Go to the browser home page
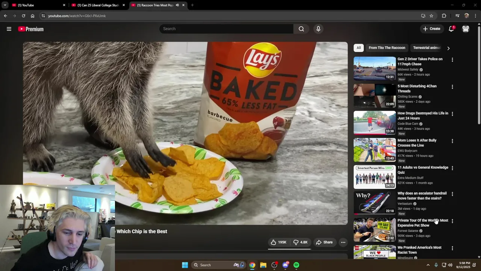Screen dimensions: 481x271 tap(32, 16)
